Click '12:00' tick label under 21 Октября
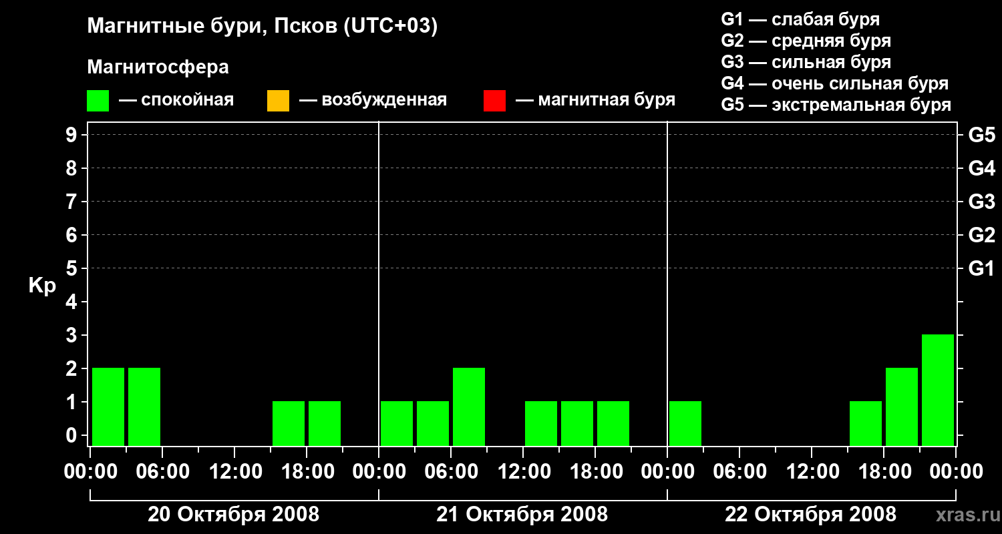 point(523,472)
